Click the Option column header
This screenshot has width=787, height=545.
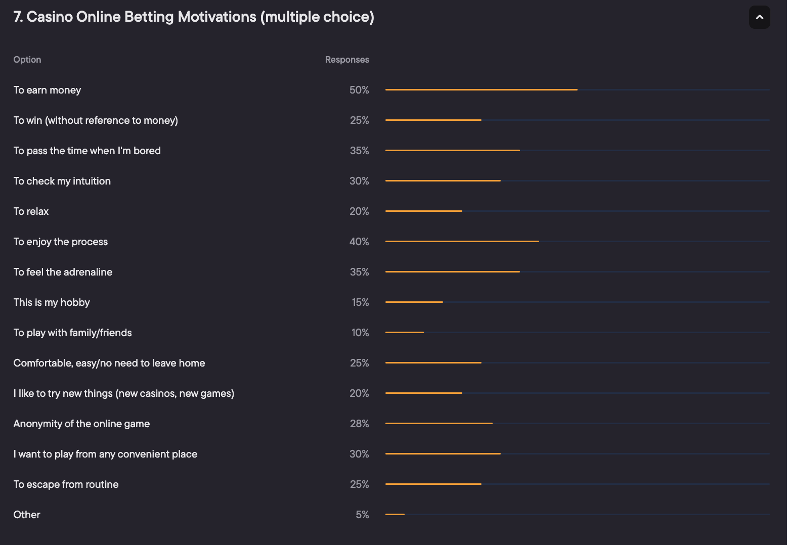[27, 60]
